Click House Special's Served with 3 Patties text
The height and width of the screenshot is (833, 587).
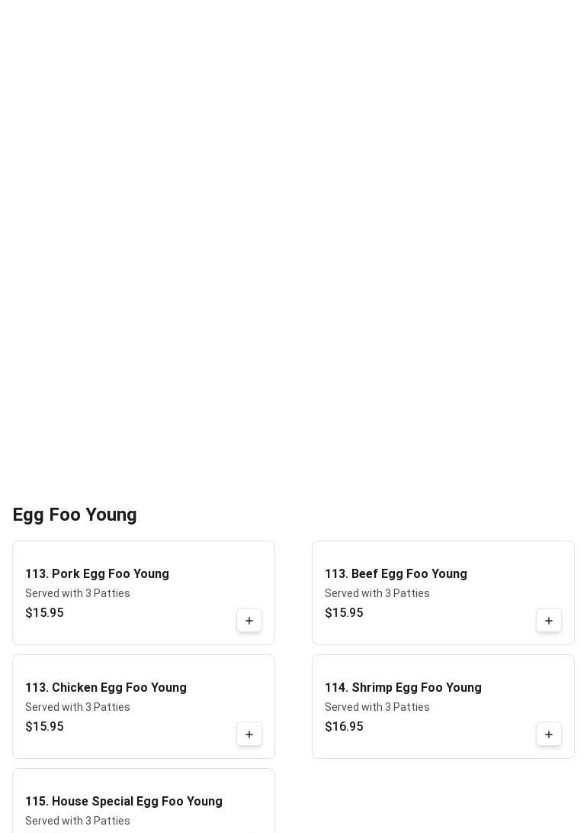78,820
